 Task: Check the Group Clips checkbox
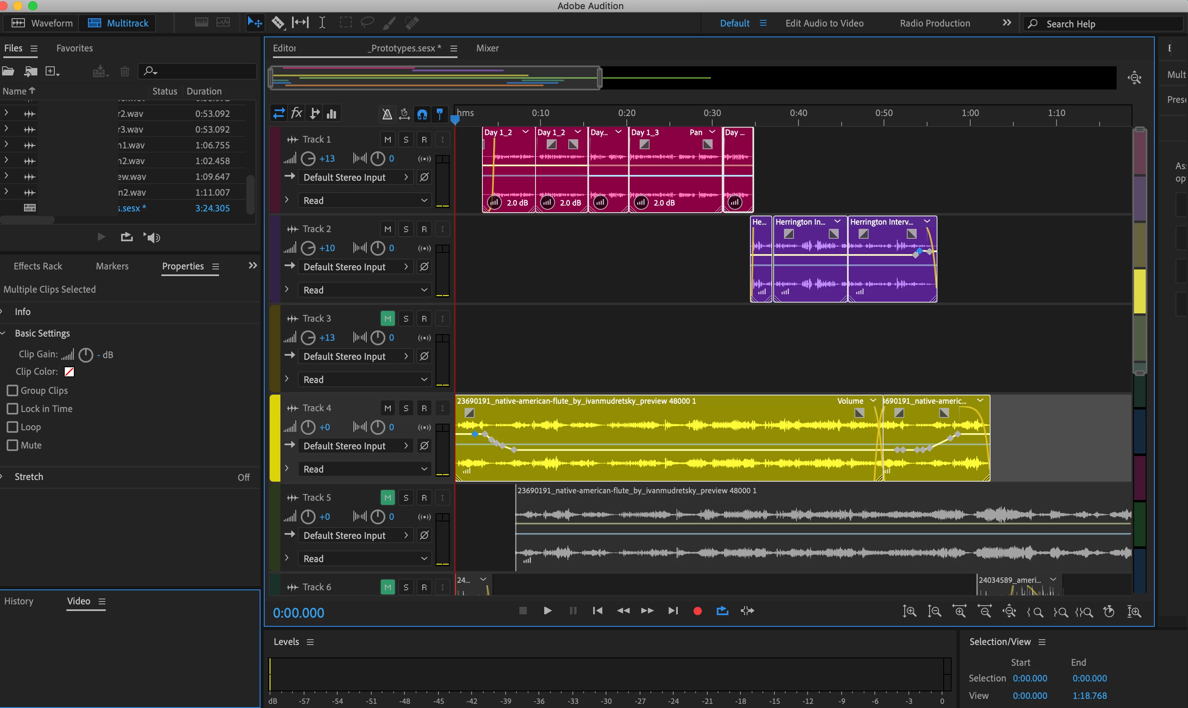tap(13, 390)
